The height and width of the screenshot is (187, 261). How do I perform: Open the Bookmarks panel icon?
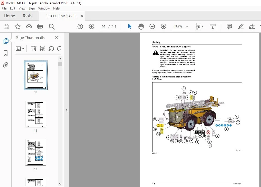pos(6,53)
